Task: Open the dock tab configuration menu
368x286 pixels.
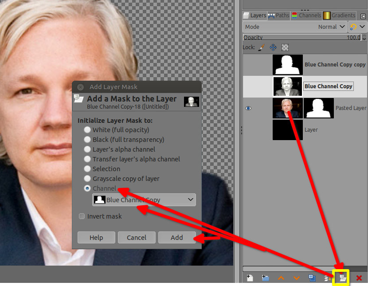Action: tap(363, 16)
